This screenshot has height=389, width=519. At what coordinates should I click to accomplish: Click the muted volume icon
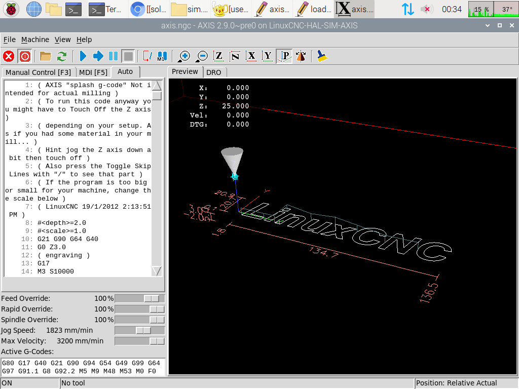(427, 9)
